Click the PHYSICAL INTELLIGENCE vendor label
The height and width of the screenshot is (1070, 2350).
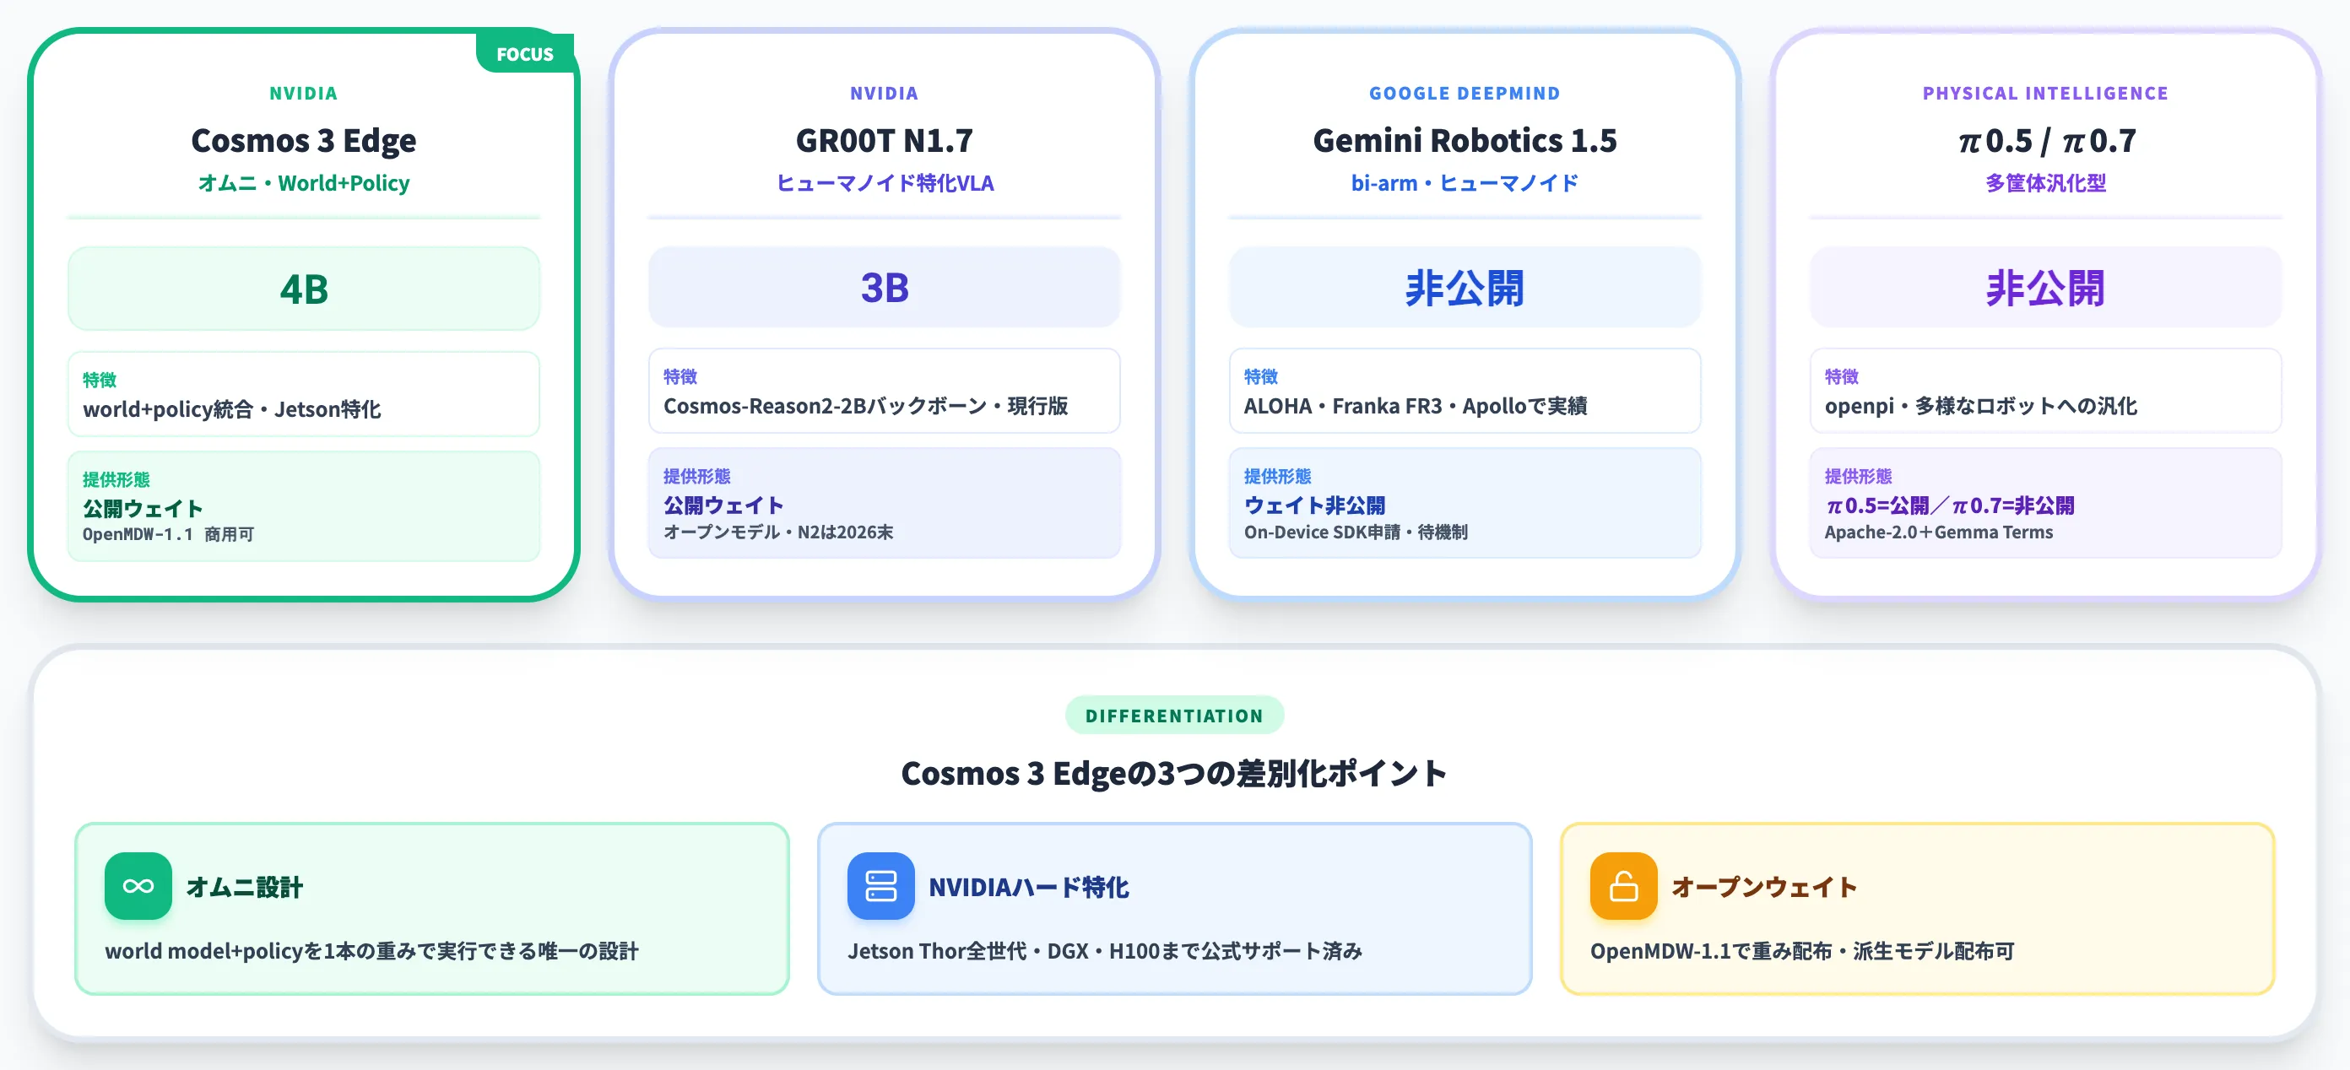[x=2045, y=93]
